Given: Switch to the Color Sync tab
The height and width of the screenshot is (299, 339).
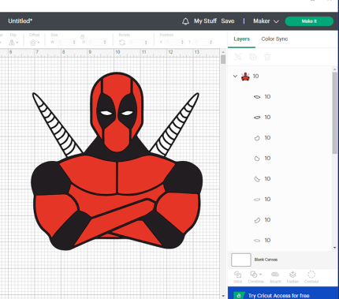Looking at the screenshot, I should click(274, 39).
